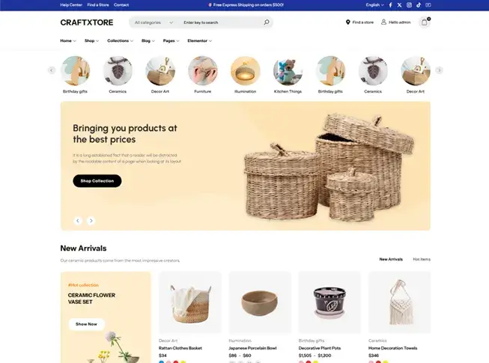
Task: Click the Find a store location pin
Action: tap(347, 22)
